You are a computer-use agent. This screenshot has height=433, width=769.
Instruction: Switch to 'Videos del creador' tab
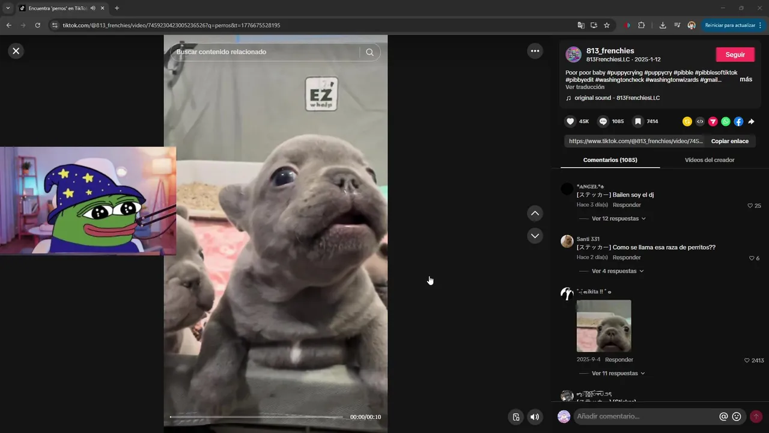coord(710,160)
